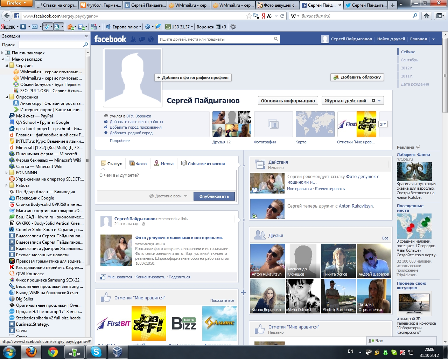Open the Переводчик Google bookmark

[x=35, y=198]
